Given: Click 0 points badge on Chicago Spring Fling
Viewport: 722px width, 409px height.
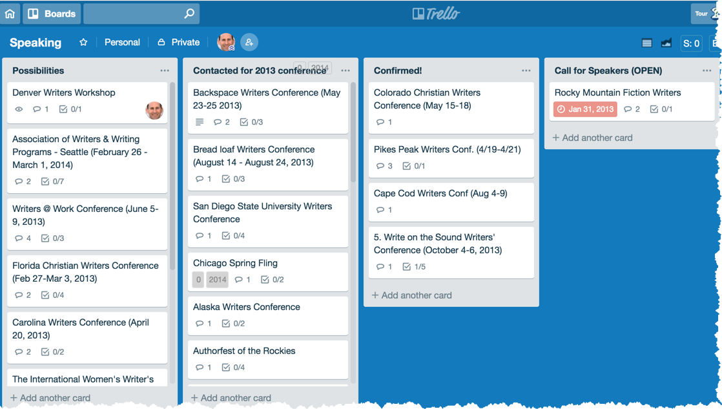Looking at the screenshot, I should point(198,280).
